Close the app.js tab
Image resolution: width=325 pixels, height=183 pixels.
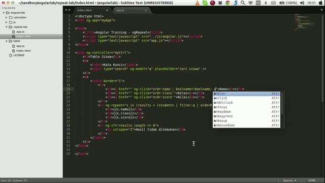click(x=146, y=10)
